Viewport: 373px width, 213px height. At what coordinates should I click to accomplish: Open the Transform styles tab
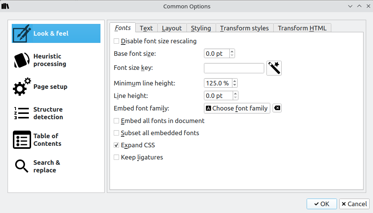pos(244,28)
